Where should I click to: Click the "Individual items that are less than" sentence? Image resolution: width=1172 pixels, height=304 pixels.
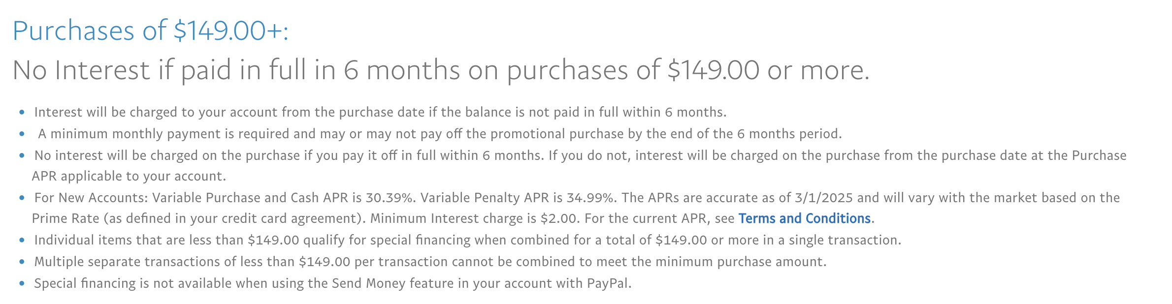(x=468, y=240)
